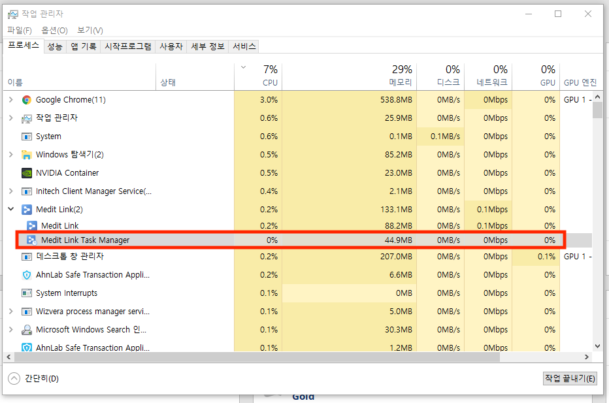This screenshot has width=609, height=403.
Task: Click the Medit Link child process icon
Action: click(x=32, y=225)
